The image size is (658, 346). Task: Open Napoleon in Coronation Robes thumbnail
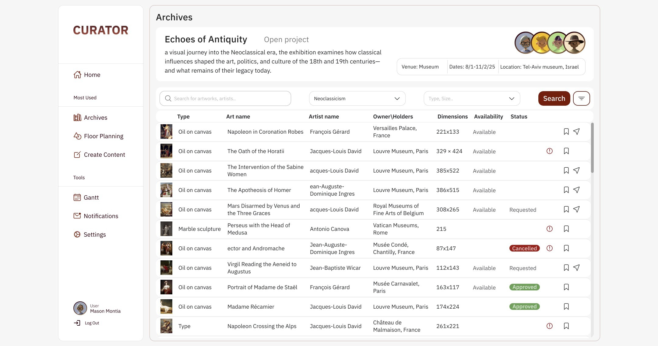pyautogui.click(x=166, y=132)
